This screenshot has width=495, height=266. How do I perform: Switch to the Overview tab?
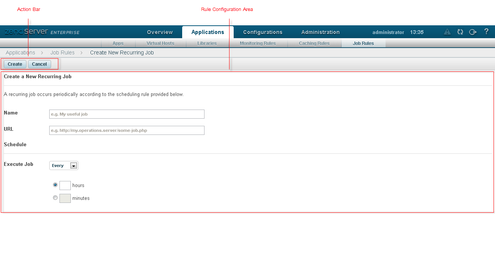pyautogui.click(x=160, y=32)
